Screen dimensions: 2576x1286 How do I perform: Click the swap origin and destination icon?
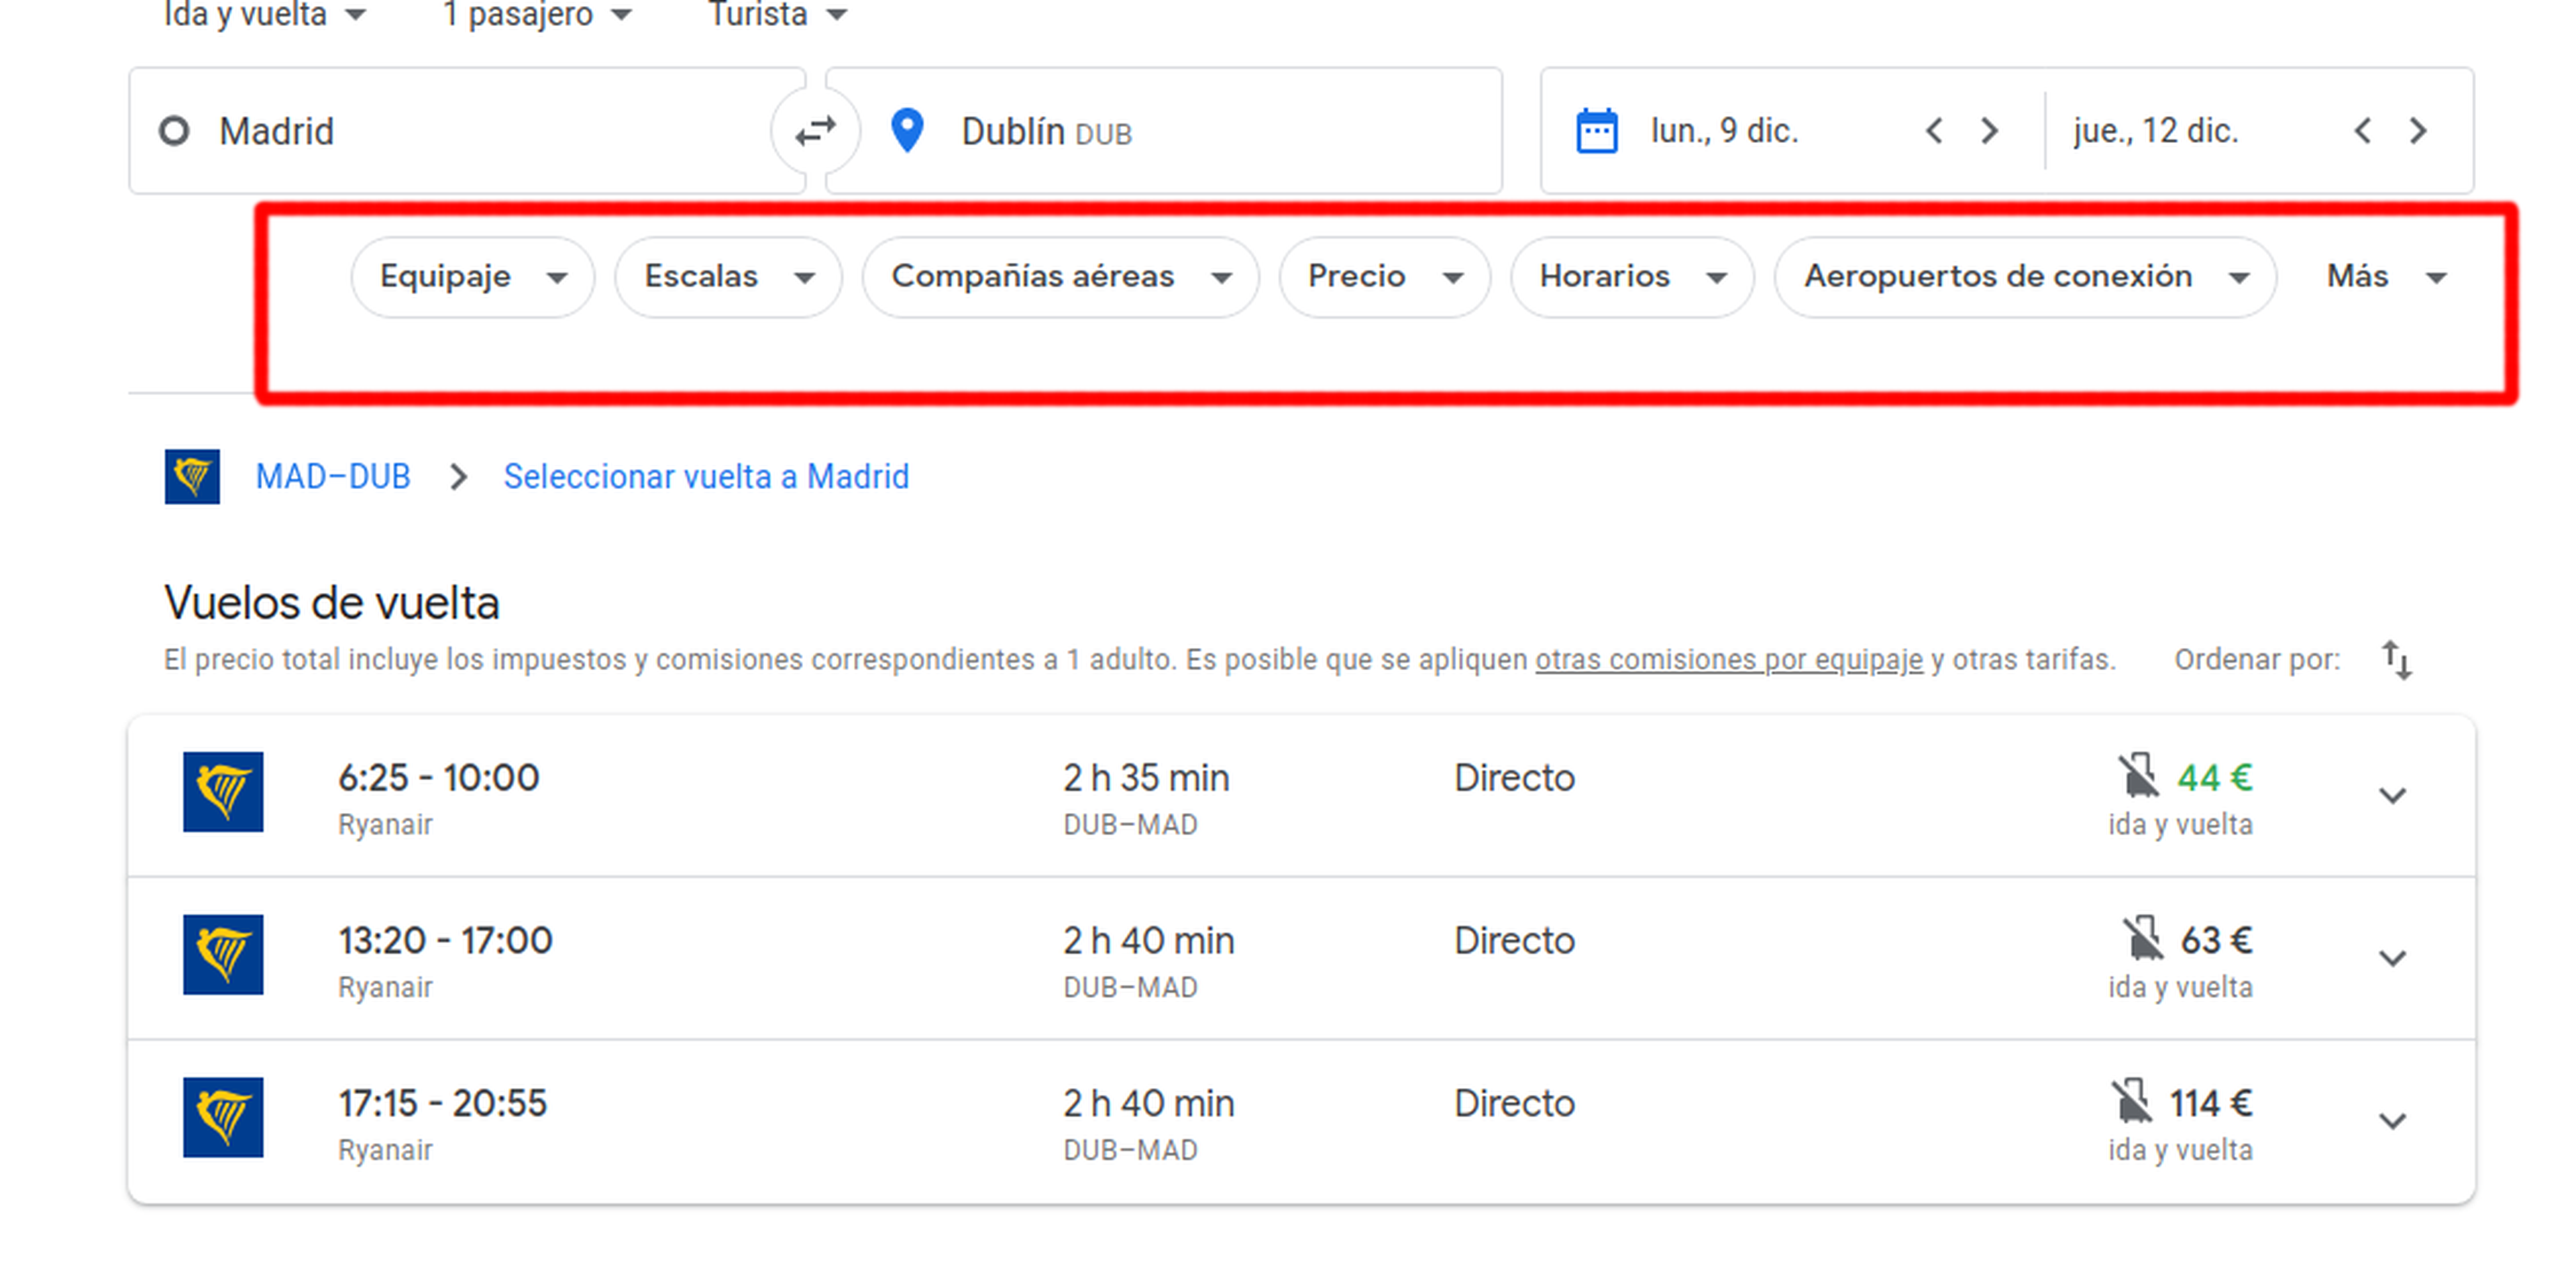pyautogui.click(x=815, y=131)
